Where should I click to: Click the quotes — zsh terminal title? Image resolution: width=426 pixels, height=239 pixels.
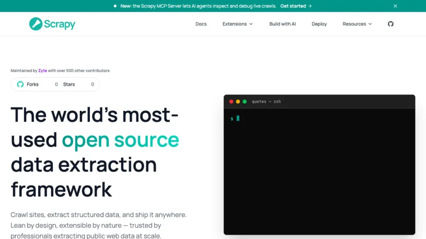pos(266,102)
